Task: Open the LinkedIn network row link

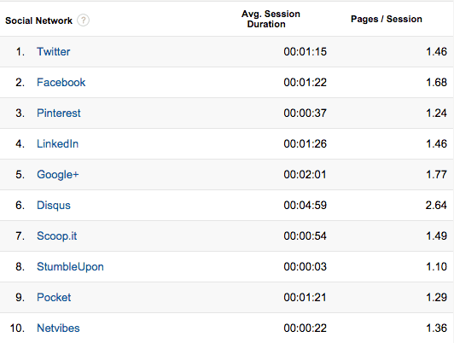Action: point(57,144)
